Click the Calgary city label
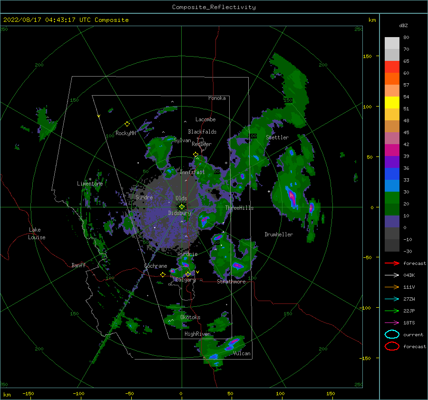Viewport: 428px width, 400px height. tap(185, 280)
